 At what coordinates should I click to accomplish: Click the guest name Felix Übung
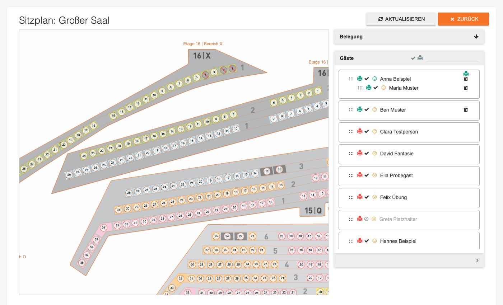tap(393, 197)
